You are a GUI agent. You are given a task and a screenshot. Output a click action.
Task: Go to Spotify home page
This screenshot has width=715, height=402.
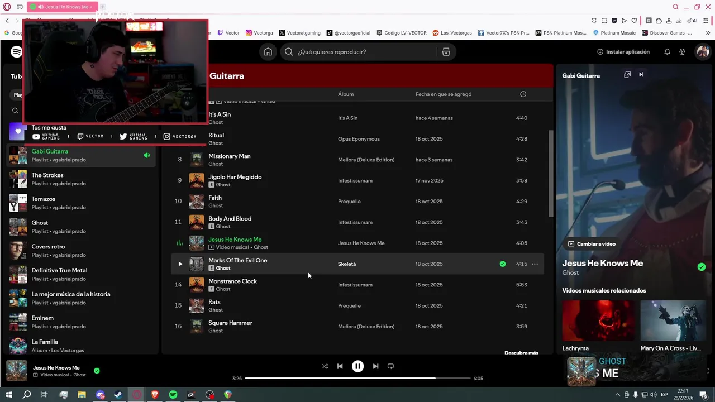(x=268, y=52)
